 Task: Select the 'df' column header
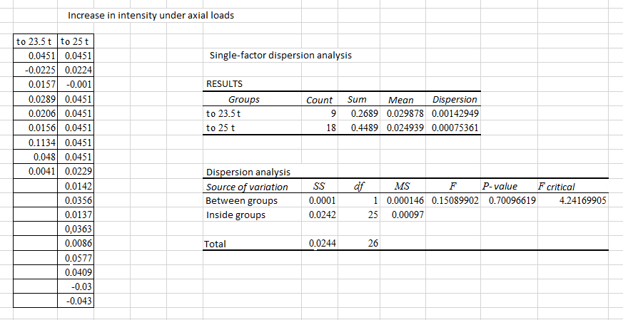tap(359, 186)
